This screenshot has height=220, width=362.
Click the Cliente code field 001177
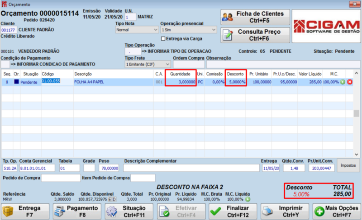click(x=9, y=30)
